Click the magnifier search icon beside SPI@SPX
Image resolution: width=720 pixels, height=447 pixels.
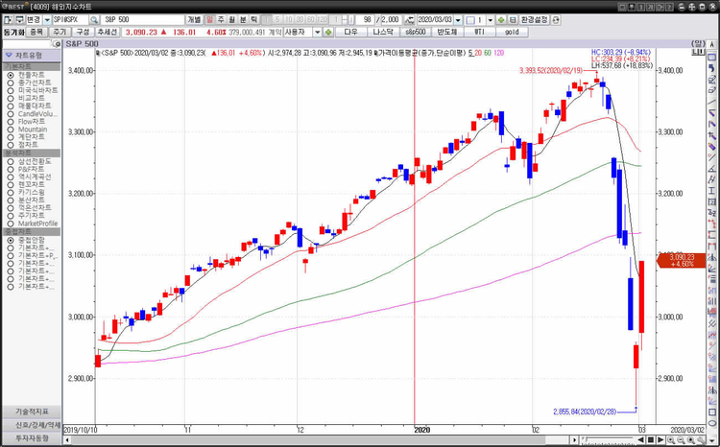(94, 20)
